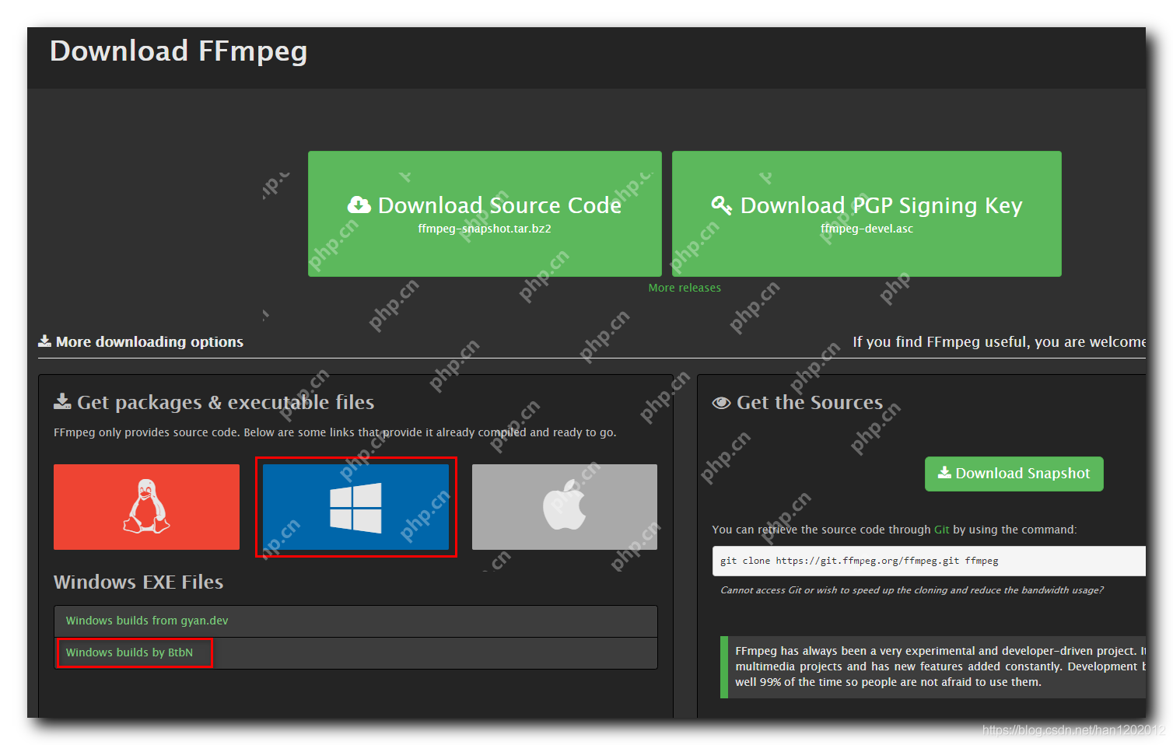Select the Apple macOS platform icon
The image size is (1173, 745).
(564, 507)
